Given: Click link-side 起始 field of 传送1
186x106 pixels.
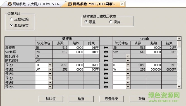Looking at the screenshot, I should tap(76, 65).
